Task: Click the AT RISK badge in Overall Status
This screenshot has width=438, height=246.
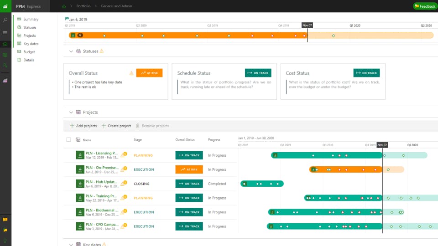Action: pyautogui.click(x=150, y=73)
